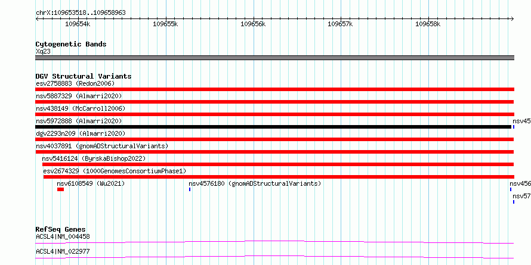Screen dimensions: 531x265
Task: Click the red bar under esv2758883
Action: click(x=274, y=89)
